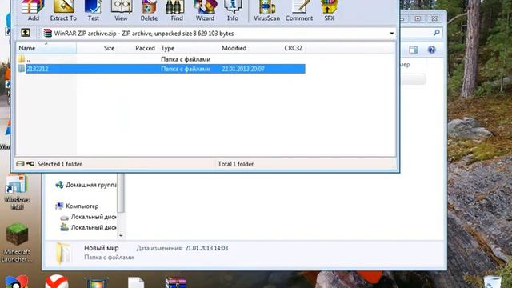Go up one level with the arrow icon
The height and width of the screenshot is (288, 512).
tap(25, 33)
